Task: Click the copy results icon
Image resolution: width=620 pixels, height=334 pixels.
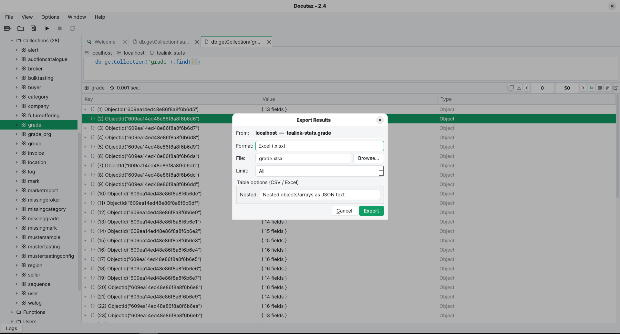Action: pos(511,88)
